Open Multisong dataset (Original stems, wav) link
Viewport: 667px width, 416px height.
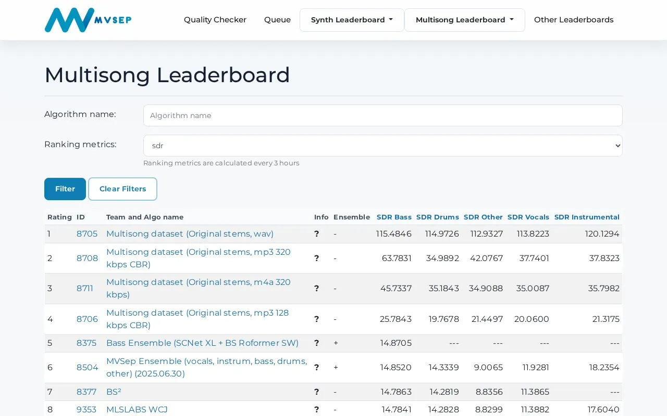point(190,233)
